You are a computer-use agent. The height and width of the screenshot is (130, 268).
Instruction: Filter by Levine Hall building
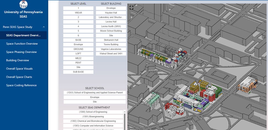[111, 22]
